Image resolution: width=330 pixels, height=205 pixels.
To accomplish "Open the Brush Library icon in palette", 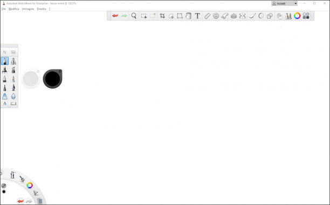I will [x=13, y=52].
